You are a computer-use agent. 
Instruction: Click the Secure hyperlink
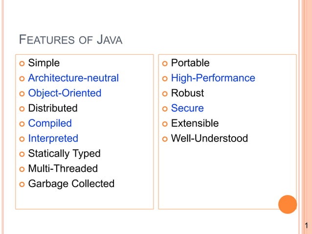pyautogui.click(x=187, y=108)
